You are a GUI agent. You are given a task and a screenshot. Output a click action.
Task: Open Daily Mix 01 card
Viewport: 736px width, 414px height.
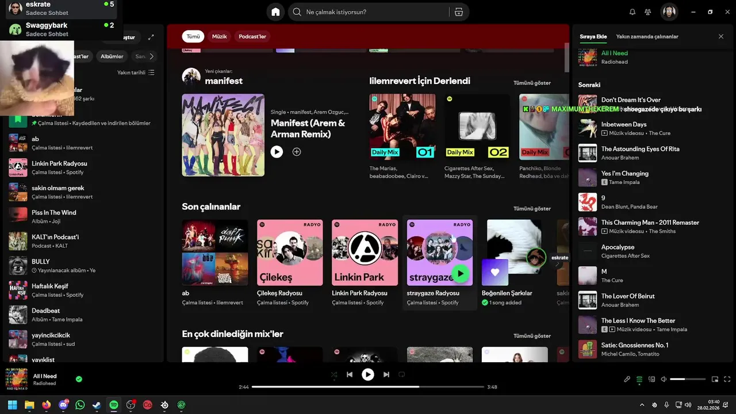(x=402, y=137)
